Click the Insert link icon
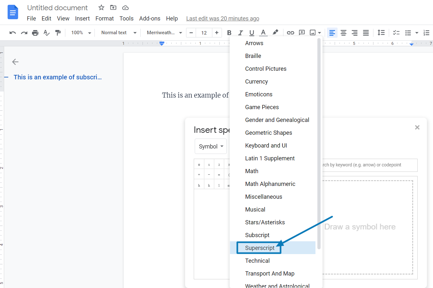The image size is (433, 288). click(x=290, y=33)
